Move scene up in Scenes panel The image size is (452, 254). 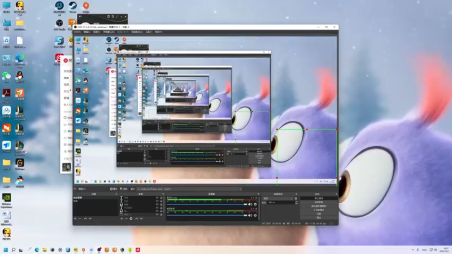coord(85,218)
